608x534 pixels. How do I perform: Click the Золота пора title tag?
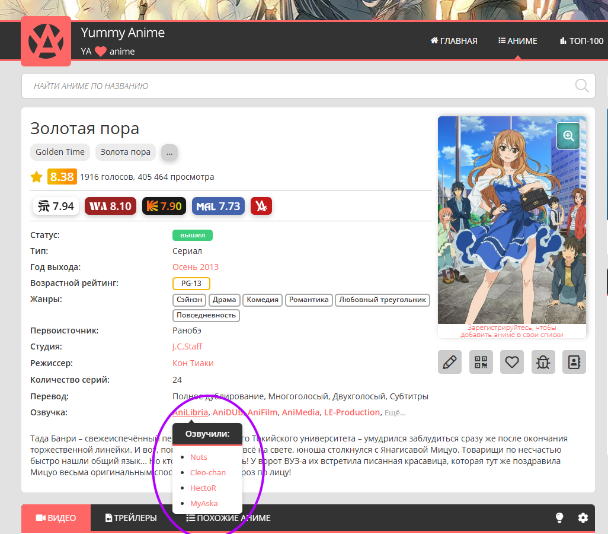[125, 152]
